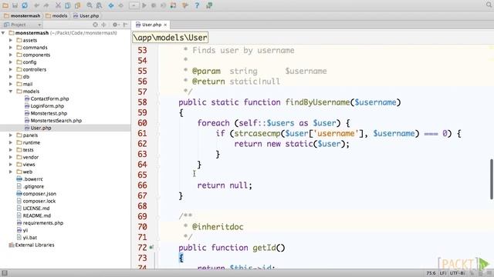The height and width of the screenshot is (277, 494).
Task: Click the Find magnifier icon
Action: [90, 5]
